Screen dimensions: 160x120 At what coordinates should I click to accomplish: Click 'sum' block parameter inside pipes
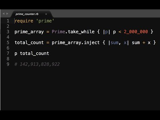tap(115, 43)
